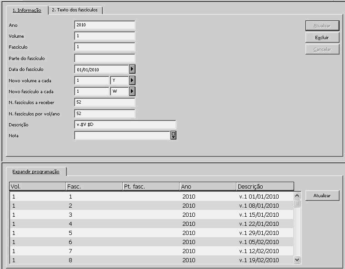Click Ano cell 2010 in fascicle 7 row

coord(189,251)
